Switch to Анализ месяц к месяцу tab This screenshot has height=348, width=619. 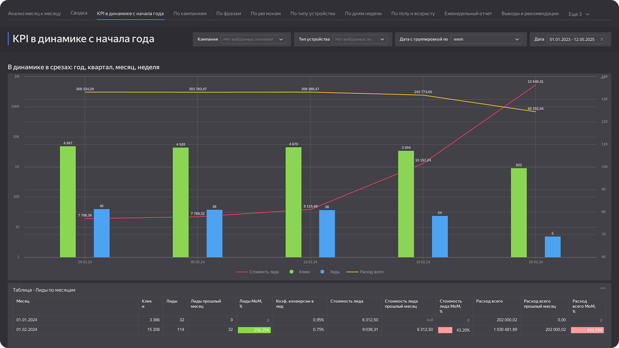coord(35,13)
